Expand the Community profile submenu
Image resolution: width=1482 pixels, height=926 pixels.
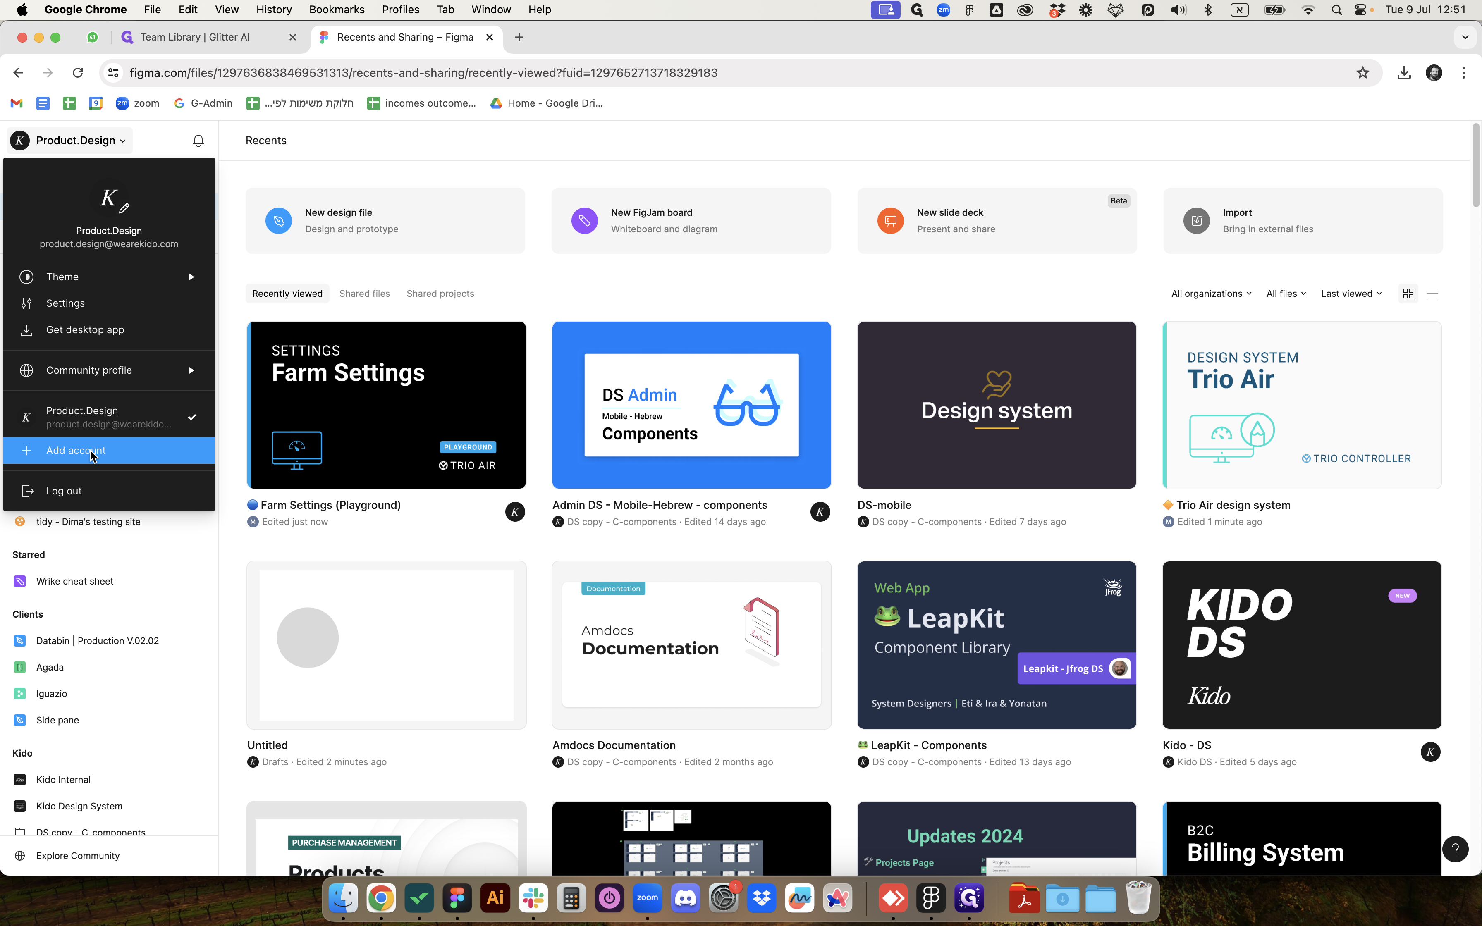pos(109,370)
